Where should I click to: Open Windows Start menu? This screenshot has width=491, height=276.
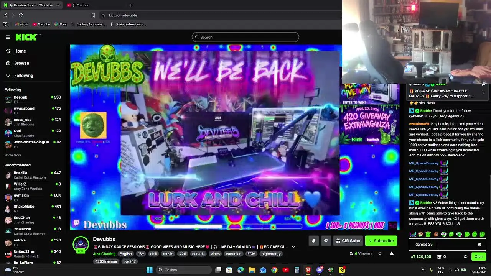click(x=150, y=270)
